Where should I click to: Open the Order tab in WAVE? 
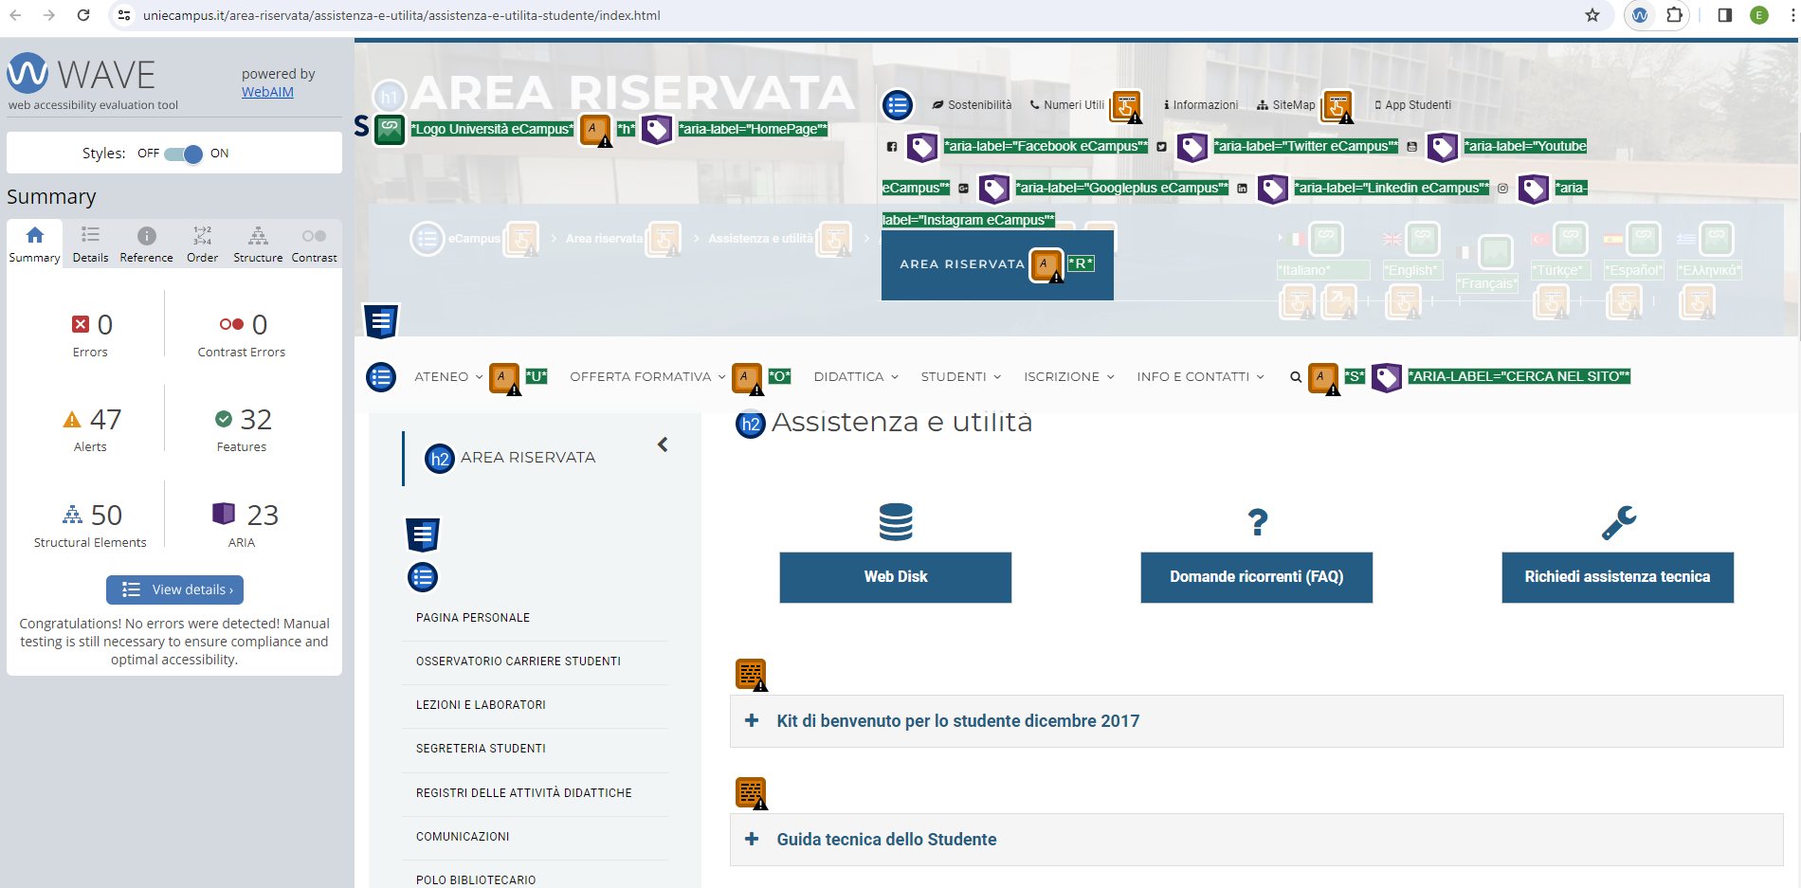point(202,244)
